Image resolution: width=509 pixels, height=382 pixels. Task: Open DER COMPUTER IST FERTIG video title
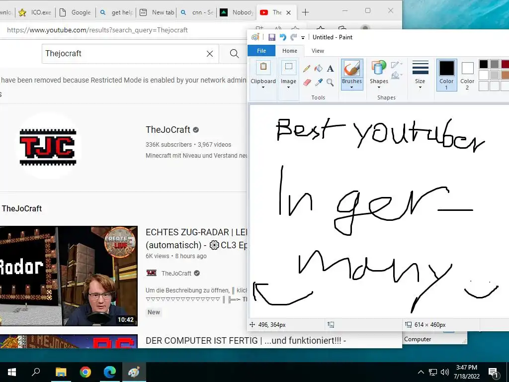[x=246, y=340]
